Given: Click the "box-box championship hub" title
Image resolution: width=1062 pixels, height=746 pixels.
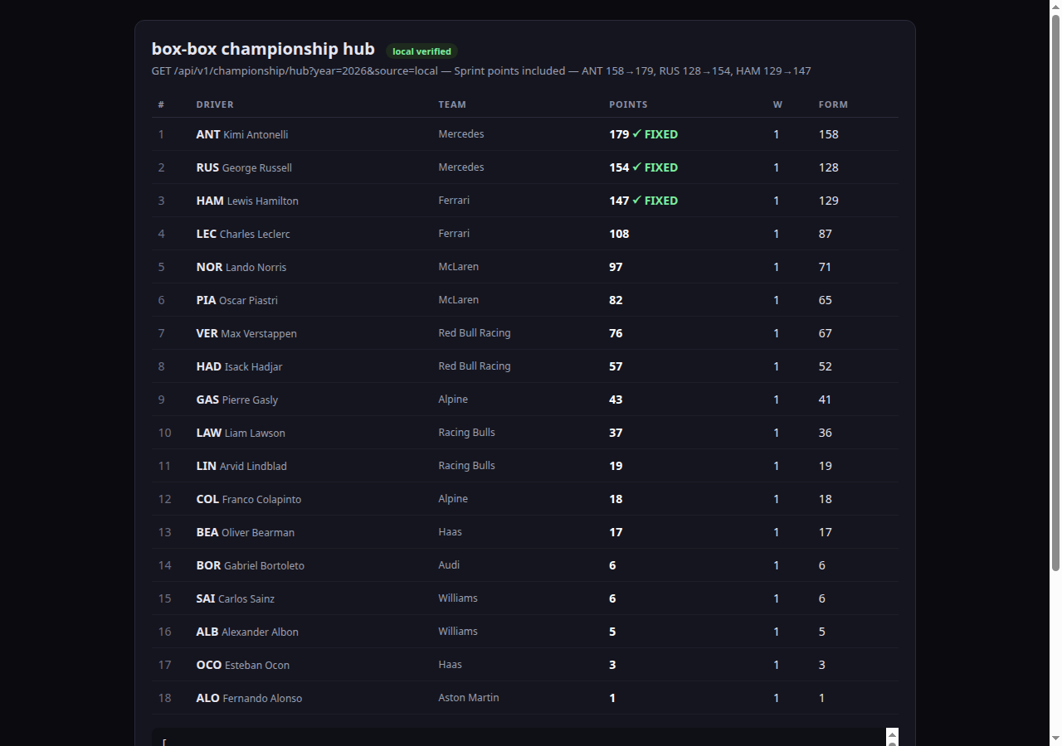Looking at the screenshot, I should tap(263, 50).
